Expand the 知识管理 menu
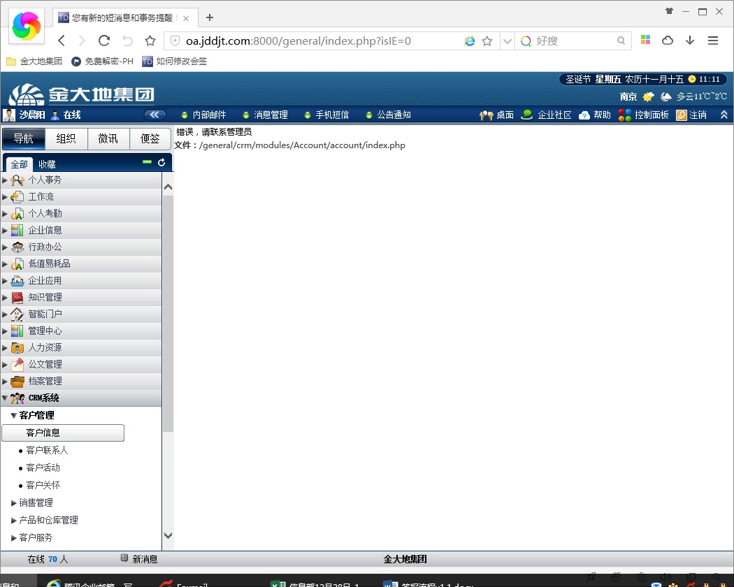Image resolution: width=734 pixels, height=587 pixels. point(82,298)
